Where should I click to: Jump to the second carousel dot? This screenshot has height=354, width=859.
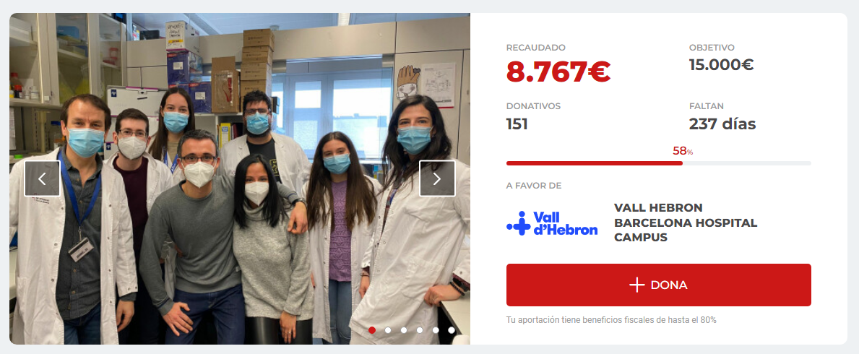click(388, 330)
